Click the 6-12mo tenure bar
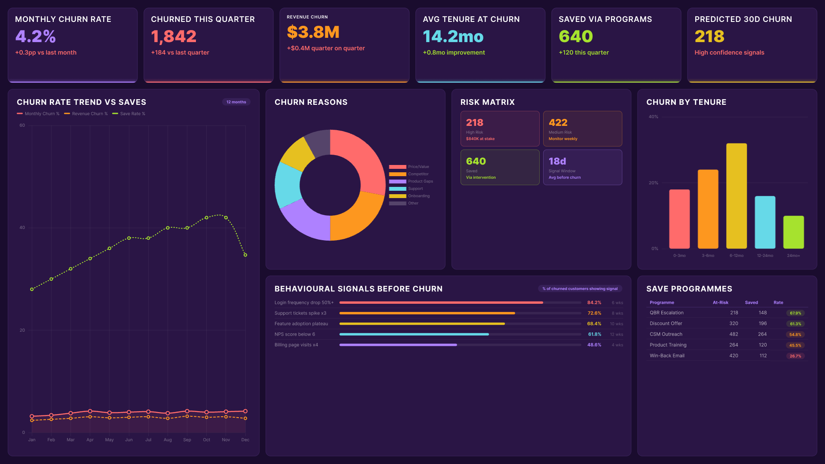 pos(736,196)
